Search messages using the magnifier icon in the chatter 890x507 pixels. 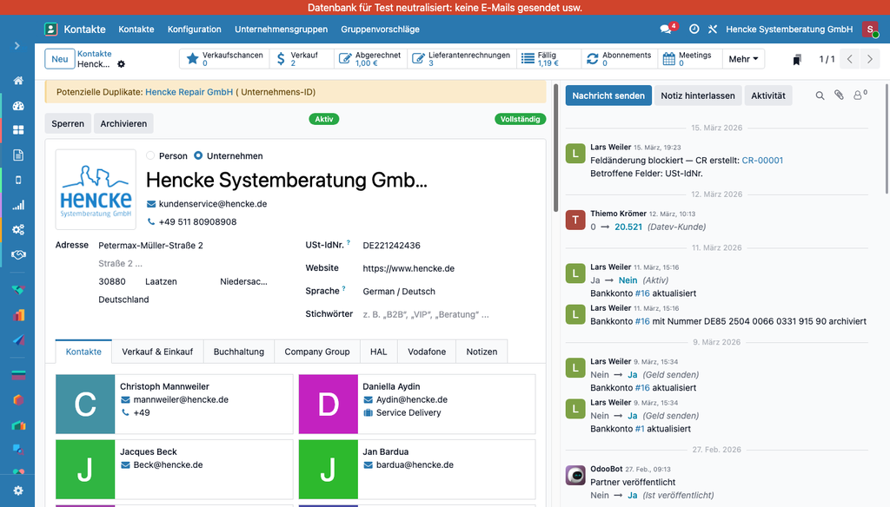pyautogui.click(x=820, y=95)
